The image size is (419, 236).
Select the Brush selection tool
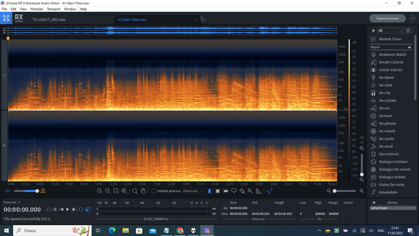pos(242,191)
